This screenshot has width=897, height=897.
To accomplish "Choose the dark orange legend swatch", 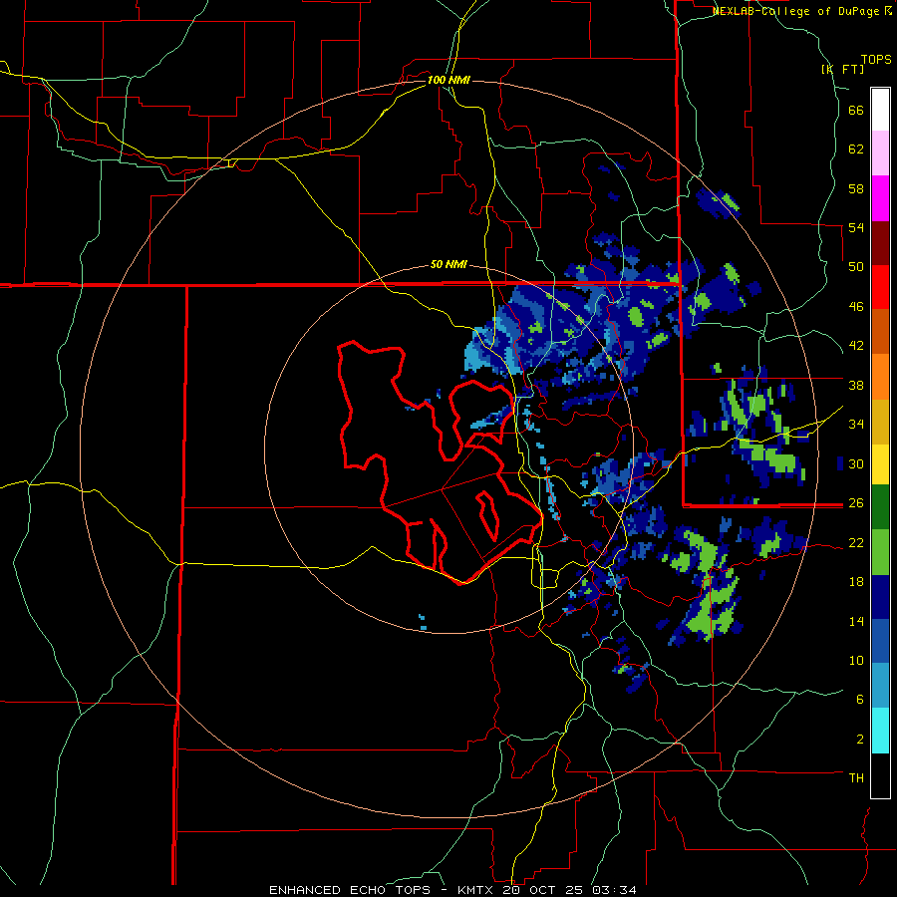I will (x=880, y=332).
